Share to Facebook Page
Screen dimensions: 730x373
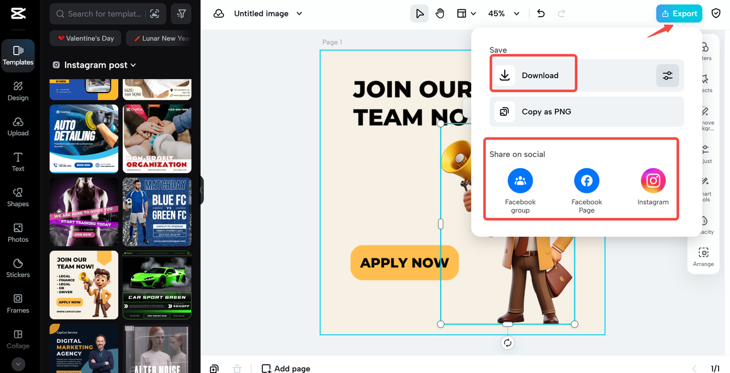[586, 191]
